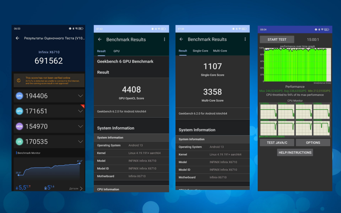Open three-dot menu in Geekbench GPU screen
Image resolution: width=341 pixels, height=213 pixels.
pos(164,39)
